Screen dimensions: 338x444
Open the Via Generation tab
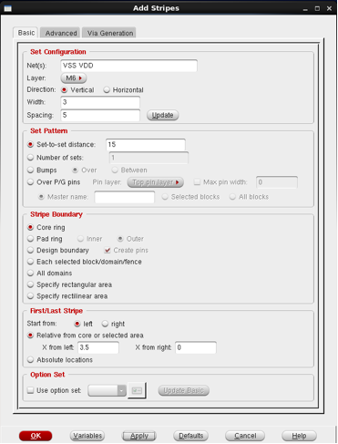[109, 33]
